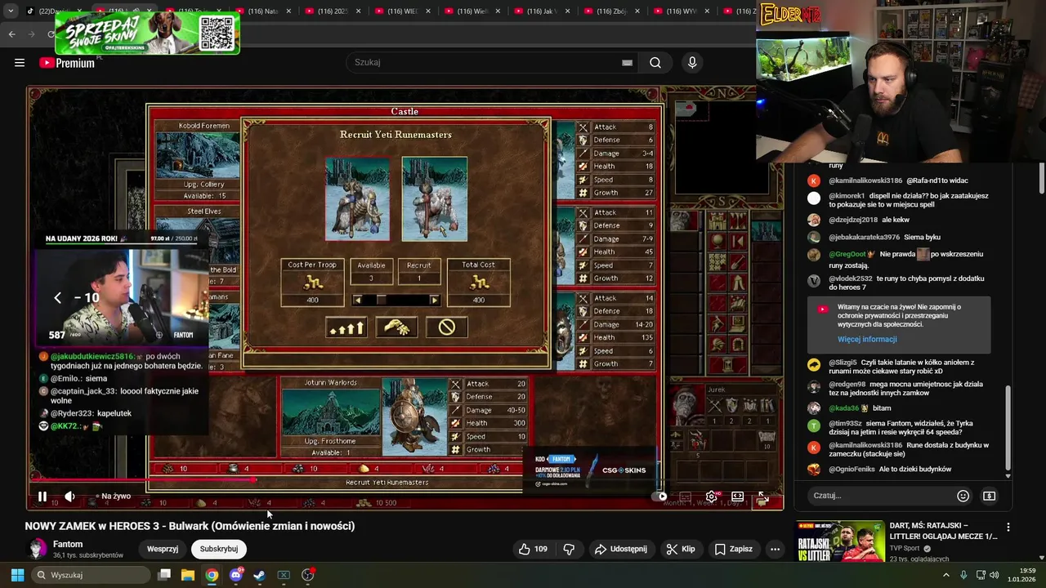Decrease recruit count with left arrow
This screenshot has width=1046, height=588.
point(357,300)
